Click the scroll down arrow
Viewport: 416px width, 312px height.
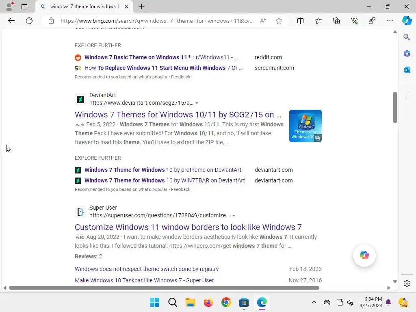coord(395,282)
